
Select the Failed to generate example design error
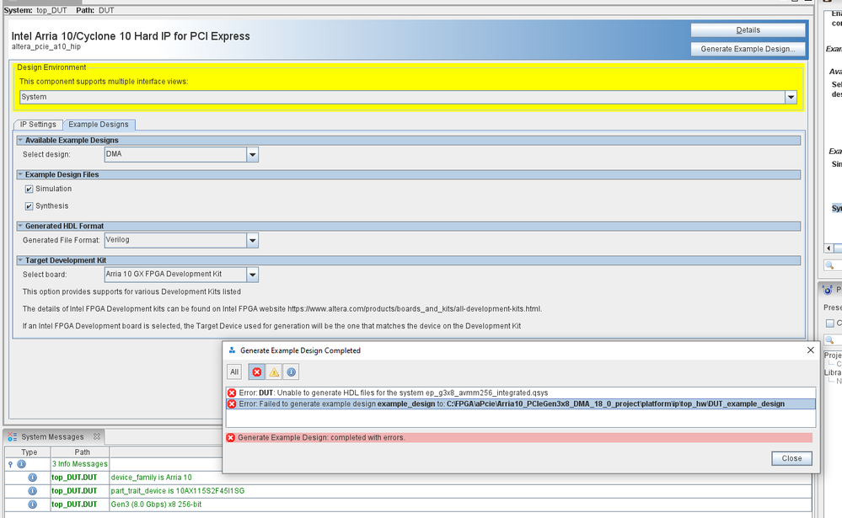(521, 404)
